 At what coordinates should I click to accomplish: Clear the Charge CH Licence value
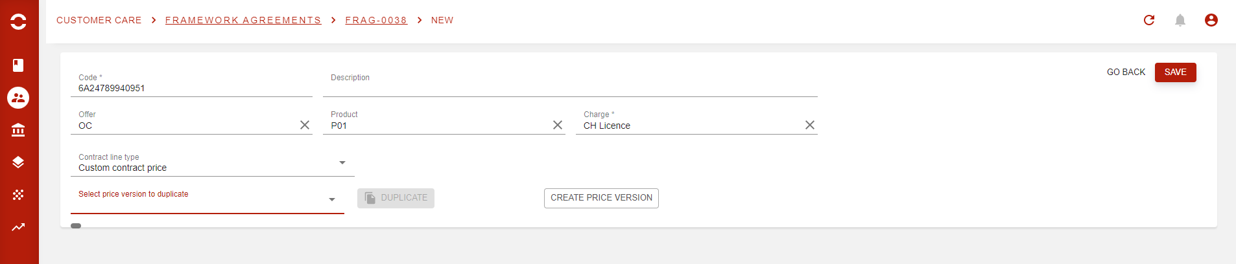(810, 125)
